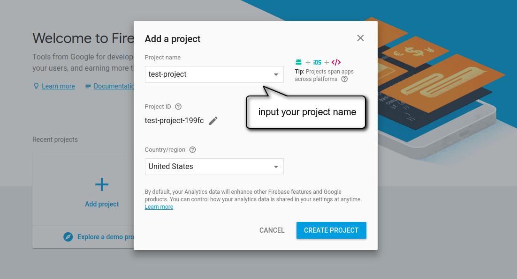Viewport: 517px width, 279px height.
Task: Click the pencil icon to edit Project ID
Action: click(213, 121)
